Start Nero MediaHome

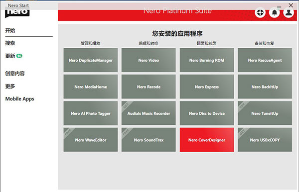(91, 87)
